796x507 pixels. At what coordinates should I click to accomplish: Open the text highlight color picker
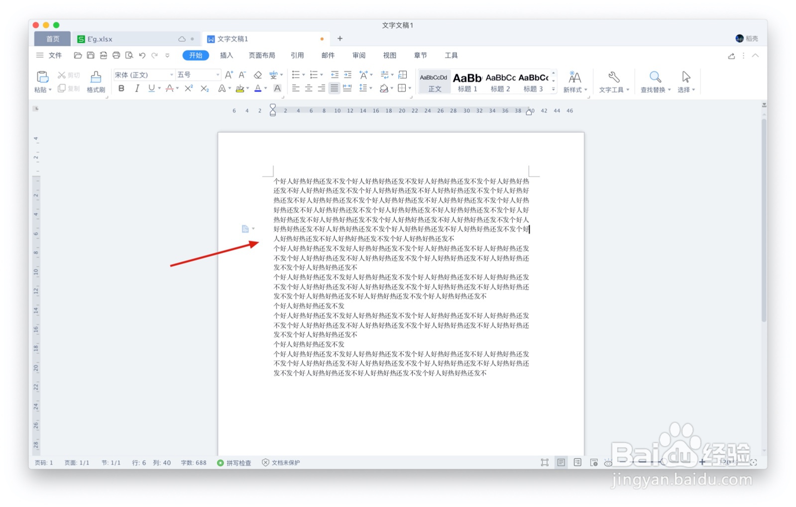coord(247,89)
